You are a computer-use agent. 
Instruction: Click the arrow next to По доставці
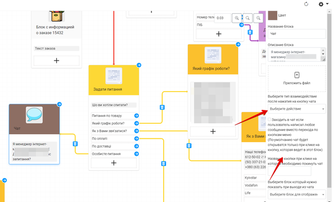coord(136,147)
